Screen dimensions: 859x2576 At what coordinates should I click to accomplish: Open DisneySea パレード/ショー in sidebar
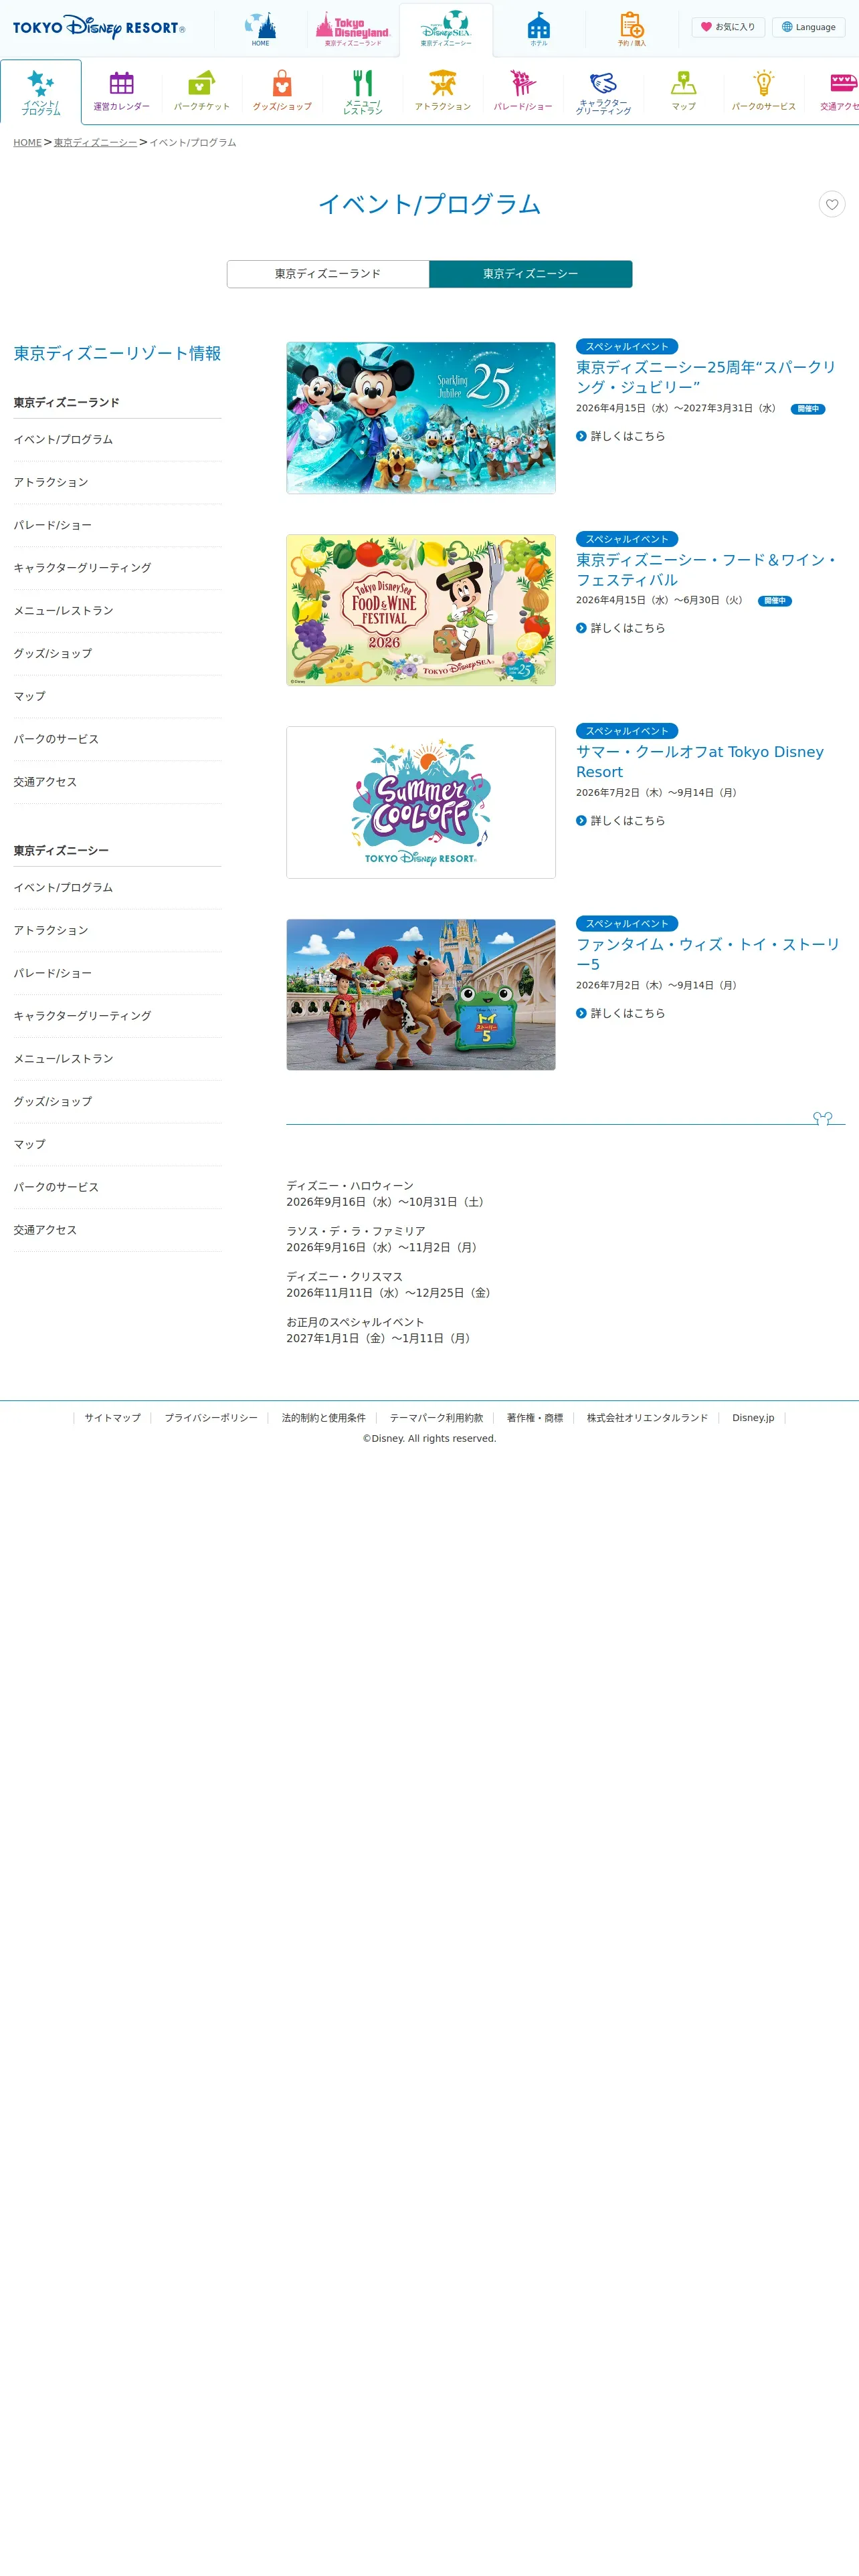(x=118, y=974)
